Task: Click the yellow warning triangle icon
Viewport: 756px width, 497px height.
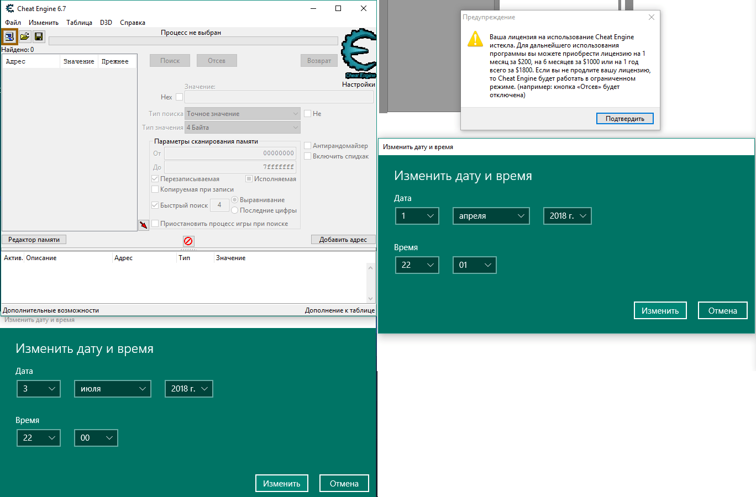Action: 475,39
